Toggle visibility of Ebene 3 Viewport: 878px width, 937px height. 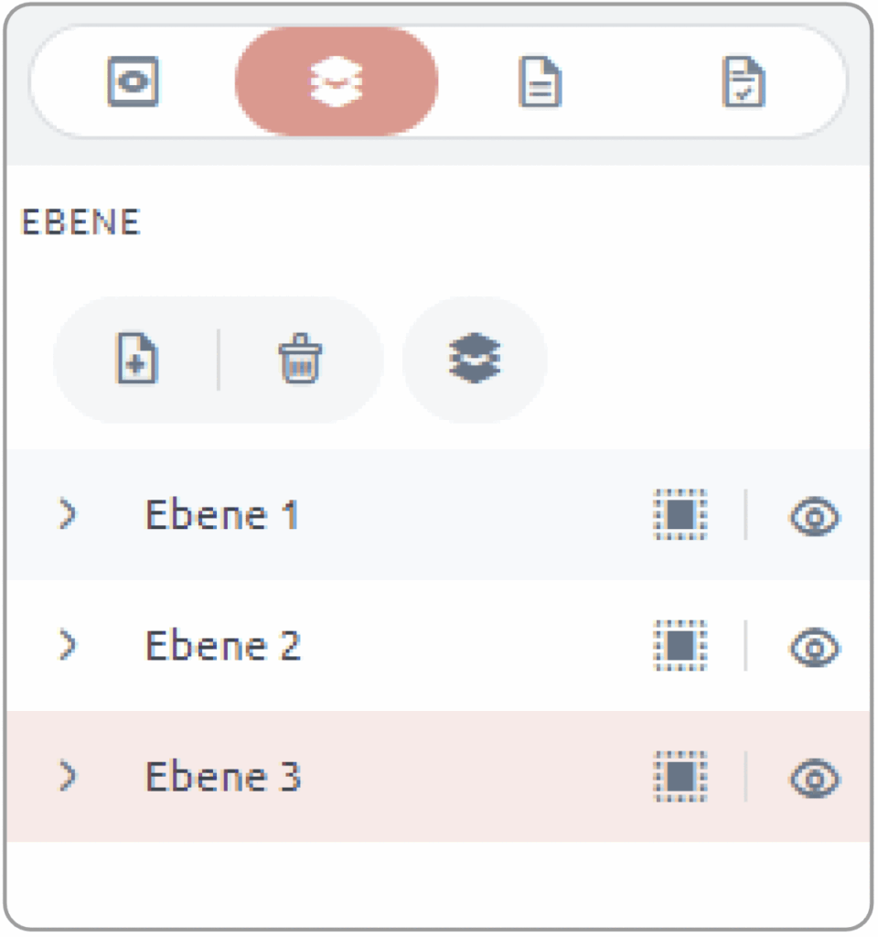815,779
